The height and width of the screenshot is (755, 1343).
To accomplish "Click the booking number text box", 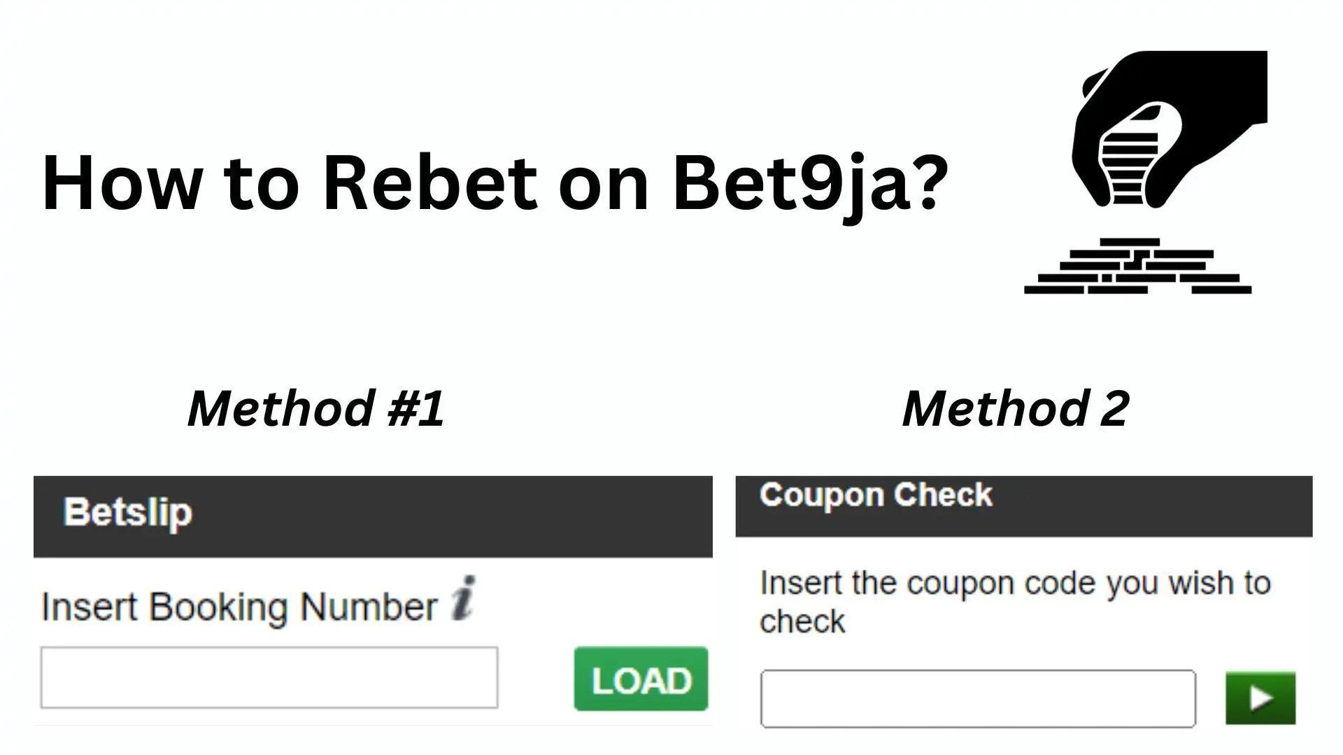I will tap(268, 677).
